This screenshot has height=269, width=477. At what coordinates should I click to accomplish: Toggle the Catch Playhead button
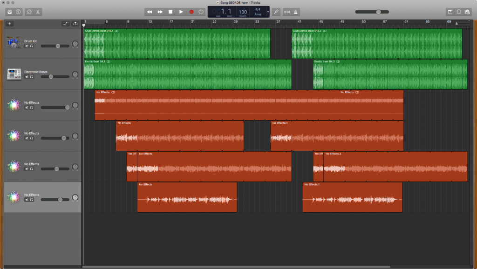[75, 24]
